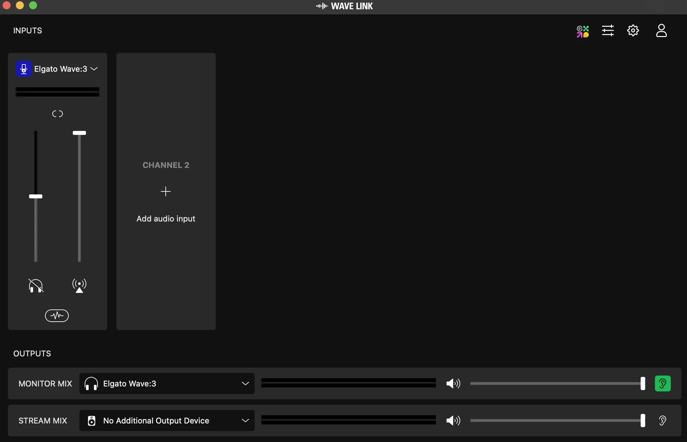Viewport: 687px width, 442px height.
Task: Mute the Monitor Mix speaker button
Action: coord(453,383)
